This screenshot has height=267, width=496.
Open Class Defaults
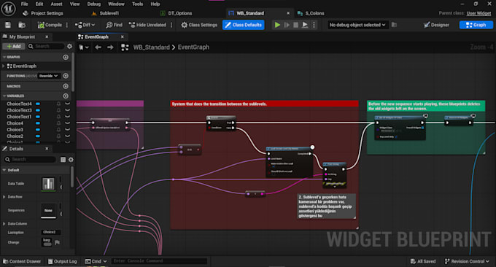coord(243,25)
